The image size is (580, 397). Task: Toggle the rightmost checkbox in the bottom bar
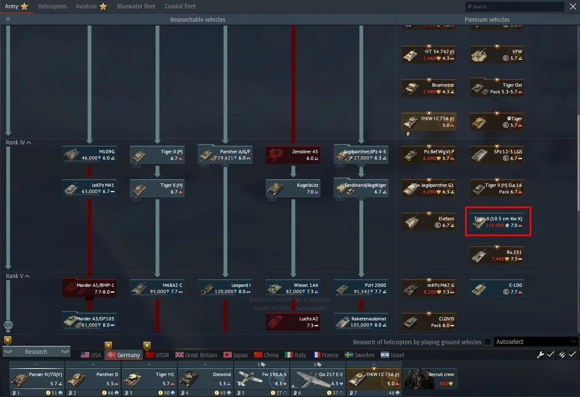[573, 355]
